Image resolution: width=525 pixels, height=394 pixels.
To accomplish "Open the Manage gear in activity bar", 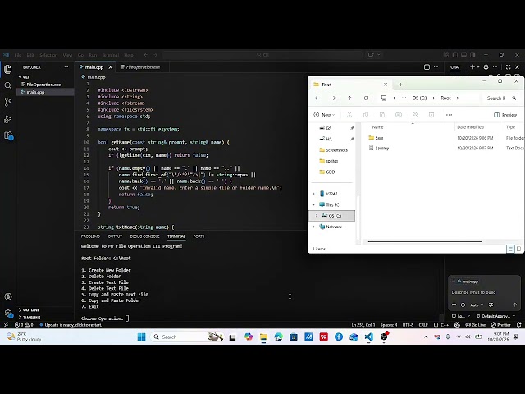I will 8,314.
